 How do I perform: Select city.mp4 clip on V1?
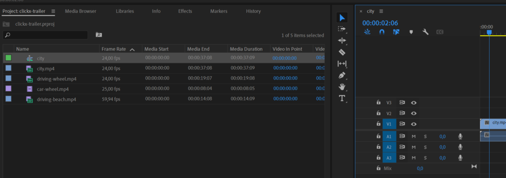pyautogui.click(x=493, y=124)
